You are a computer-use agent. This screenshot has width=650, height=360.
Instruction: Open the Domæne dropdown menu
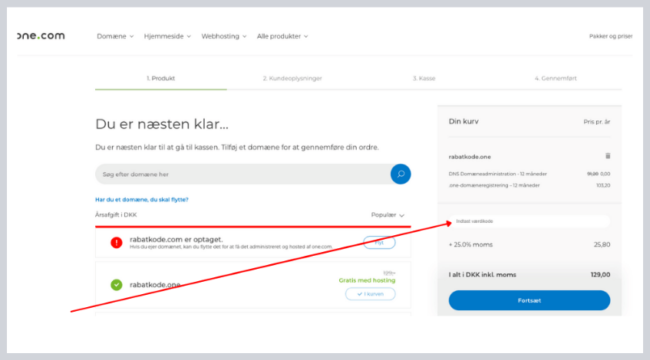[x=115, y=36]
